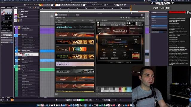
Task: Open the Adapt to Zoom dropdown
Action: click(x=99, y=5)
